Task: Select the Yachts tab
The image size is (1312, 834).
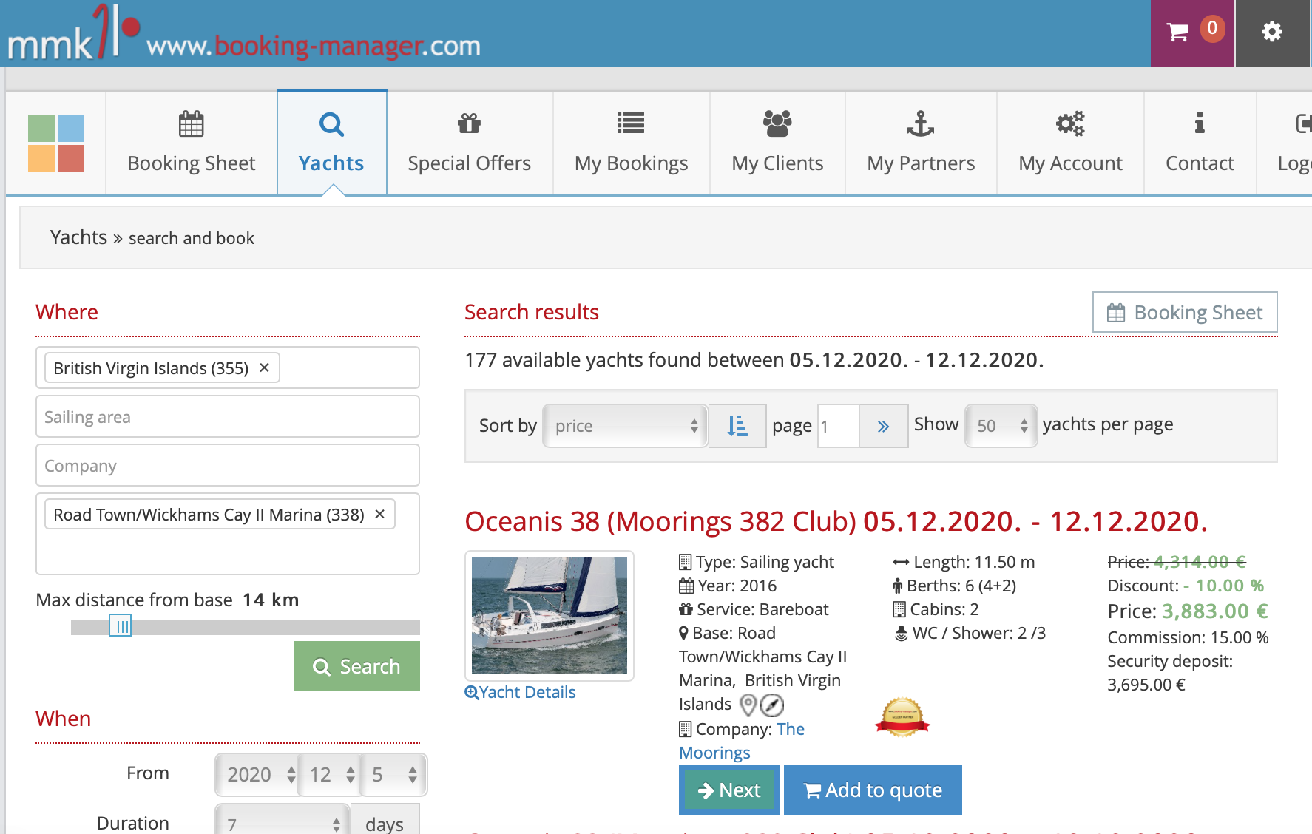Action: (332, 143)
